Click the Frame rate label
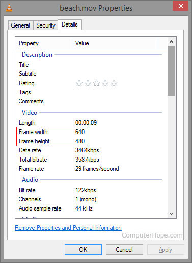The image size is (192, 263). pyautogui.click(x=32, y=169)
